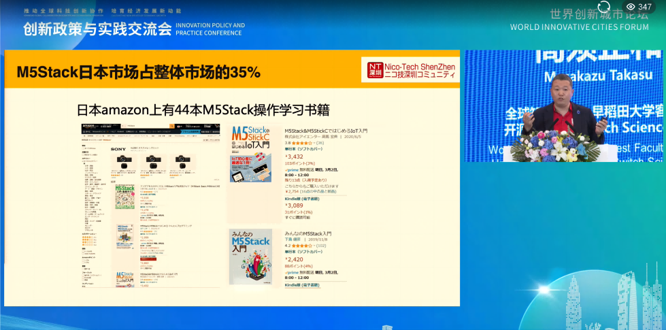Click the slide title "M5Stack日本市场占整体市场的35%"

coord(138,72)
